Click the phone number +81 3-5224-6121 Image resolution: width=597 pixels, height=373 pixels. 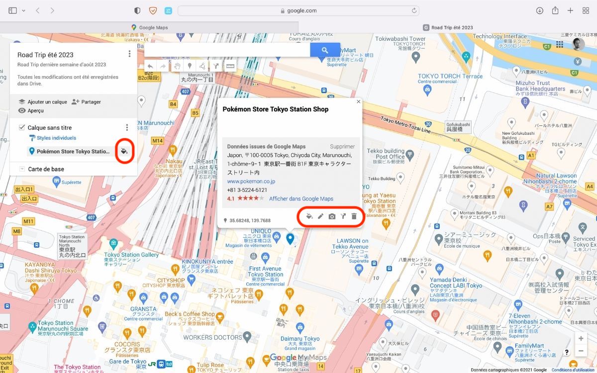(x=247, y=190)
